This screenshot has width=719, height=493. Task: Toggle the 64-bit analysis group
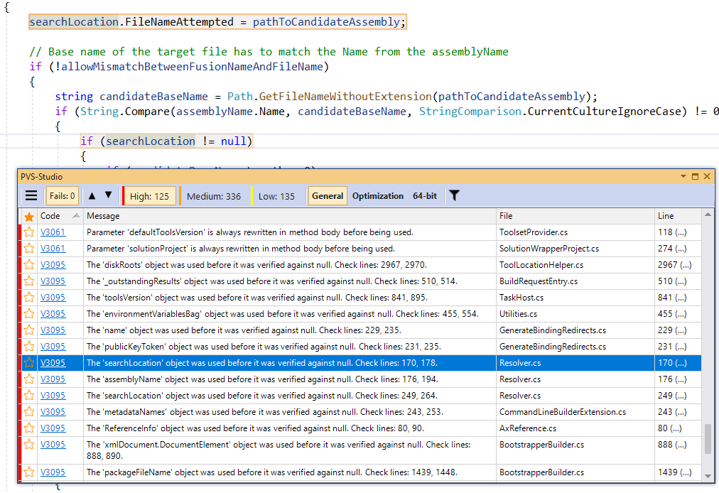tap(425, 196)
